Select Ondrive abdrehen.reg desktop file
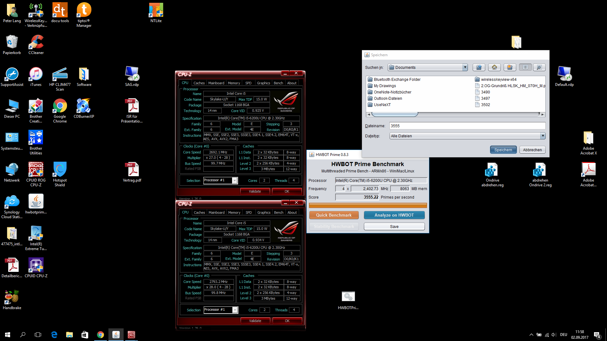607x341 pixels. (492, 175)
